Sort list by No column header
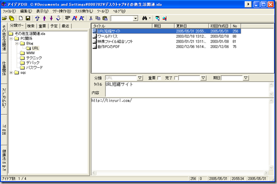 click(236, 26)
